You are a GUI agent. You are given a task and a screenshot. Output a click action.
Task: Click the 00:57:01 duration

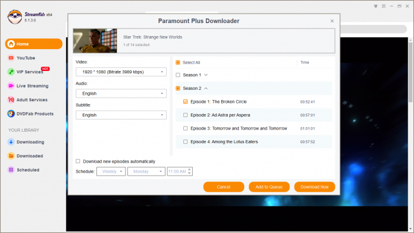tap(308, 115)
